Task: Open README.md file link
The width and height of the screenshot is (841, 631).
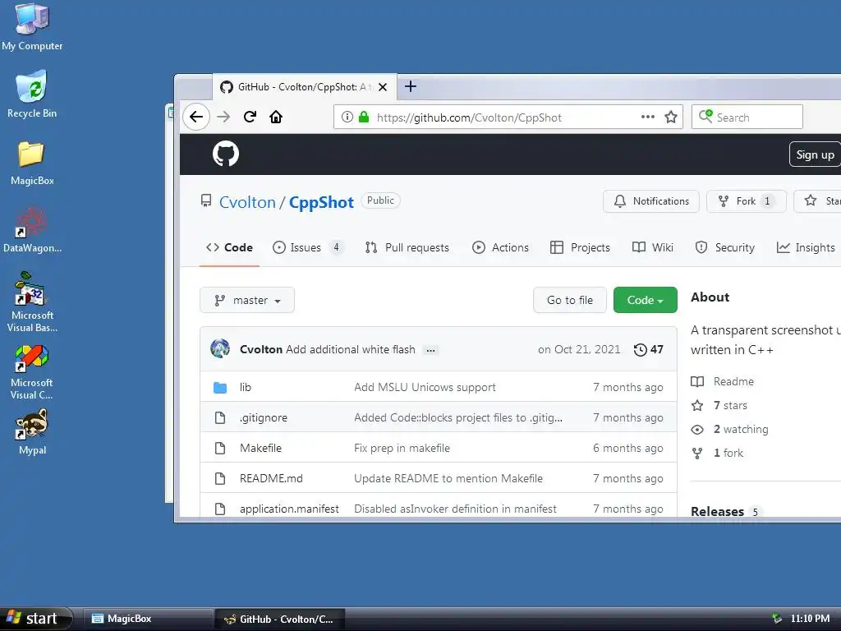Action: (x=271, y=478)
